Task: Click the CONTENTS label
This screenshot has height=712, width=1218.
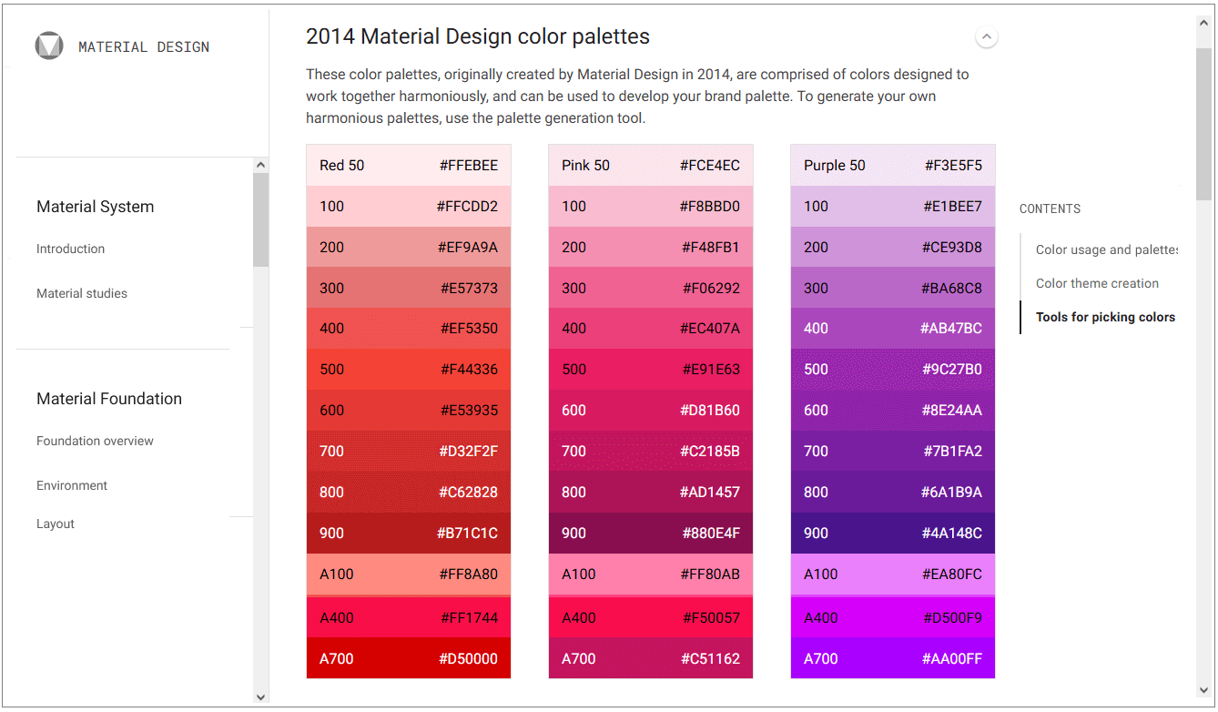Action: click(x=1050, y=209)
